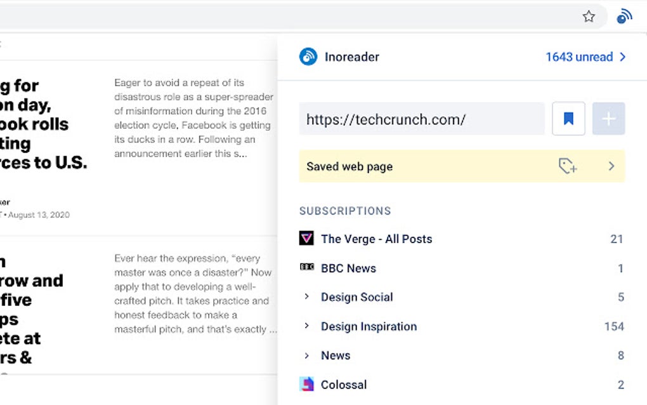Viewport: 647px width, 405px height.
Task: Open the 1643 unread view
Action: (x=579, y=56)
